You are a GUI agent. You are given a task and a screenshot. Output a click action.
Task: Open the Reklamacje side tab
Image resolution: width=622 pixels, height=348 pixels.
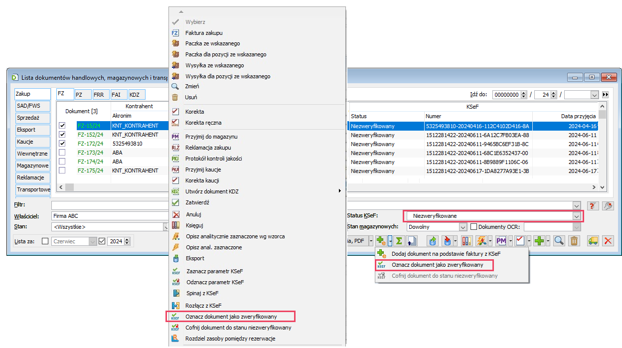[33, 177]
